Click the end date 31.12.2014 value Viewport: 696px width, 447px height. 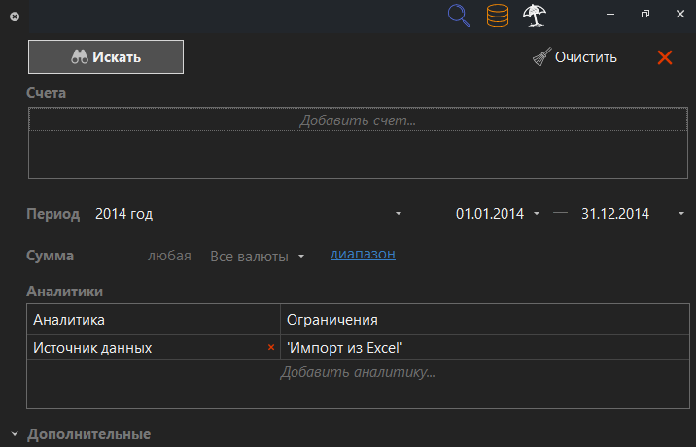615,214
